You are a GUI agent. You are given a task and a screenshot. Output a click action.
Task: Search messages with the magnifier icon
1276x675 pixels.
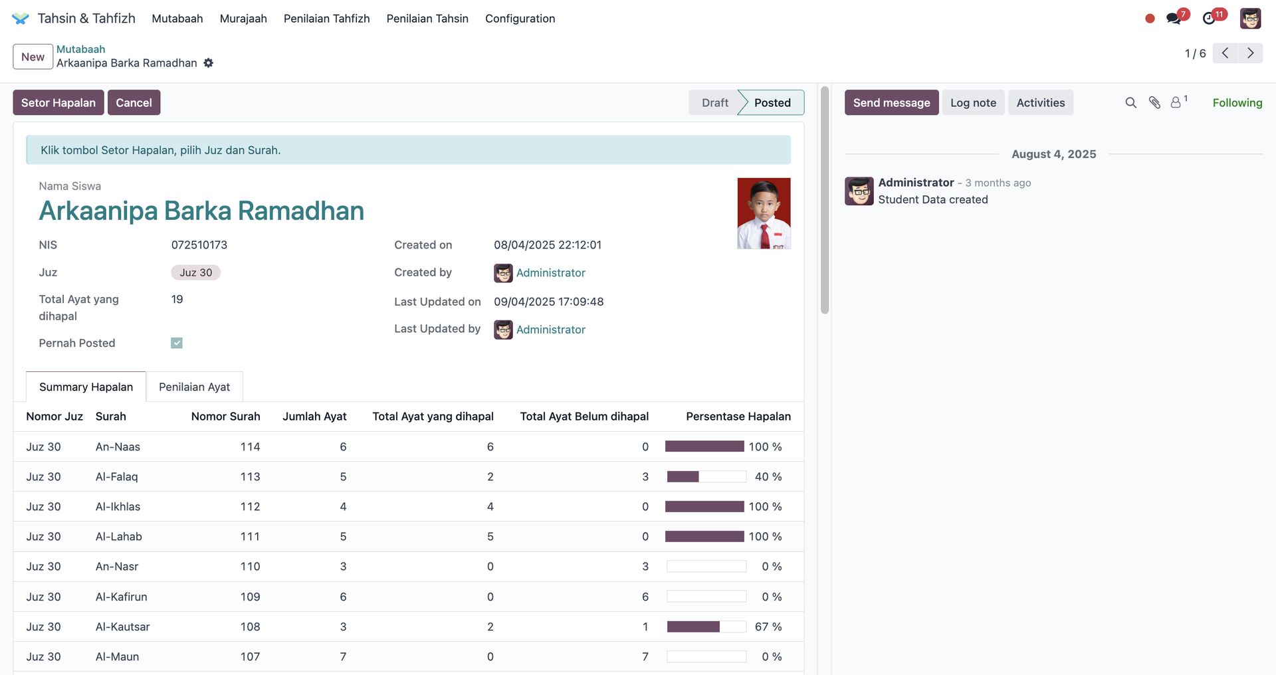click(1130, 103)
